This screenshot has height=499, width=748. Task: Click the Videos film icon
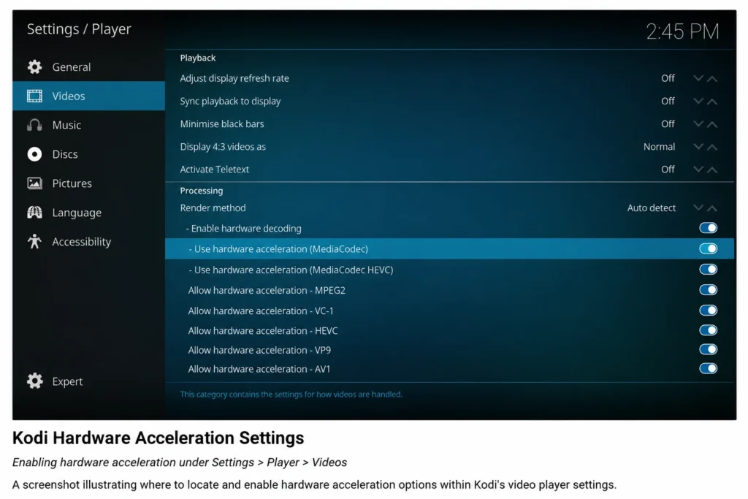(x=34, y=96)
